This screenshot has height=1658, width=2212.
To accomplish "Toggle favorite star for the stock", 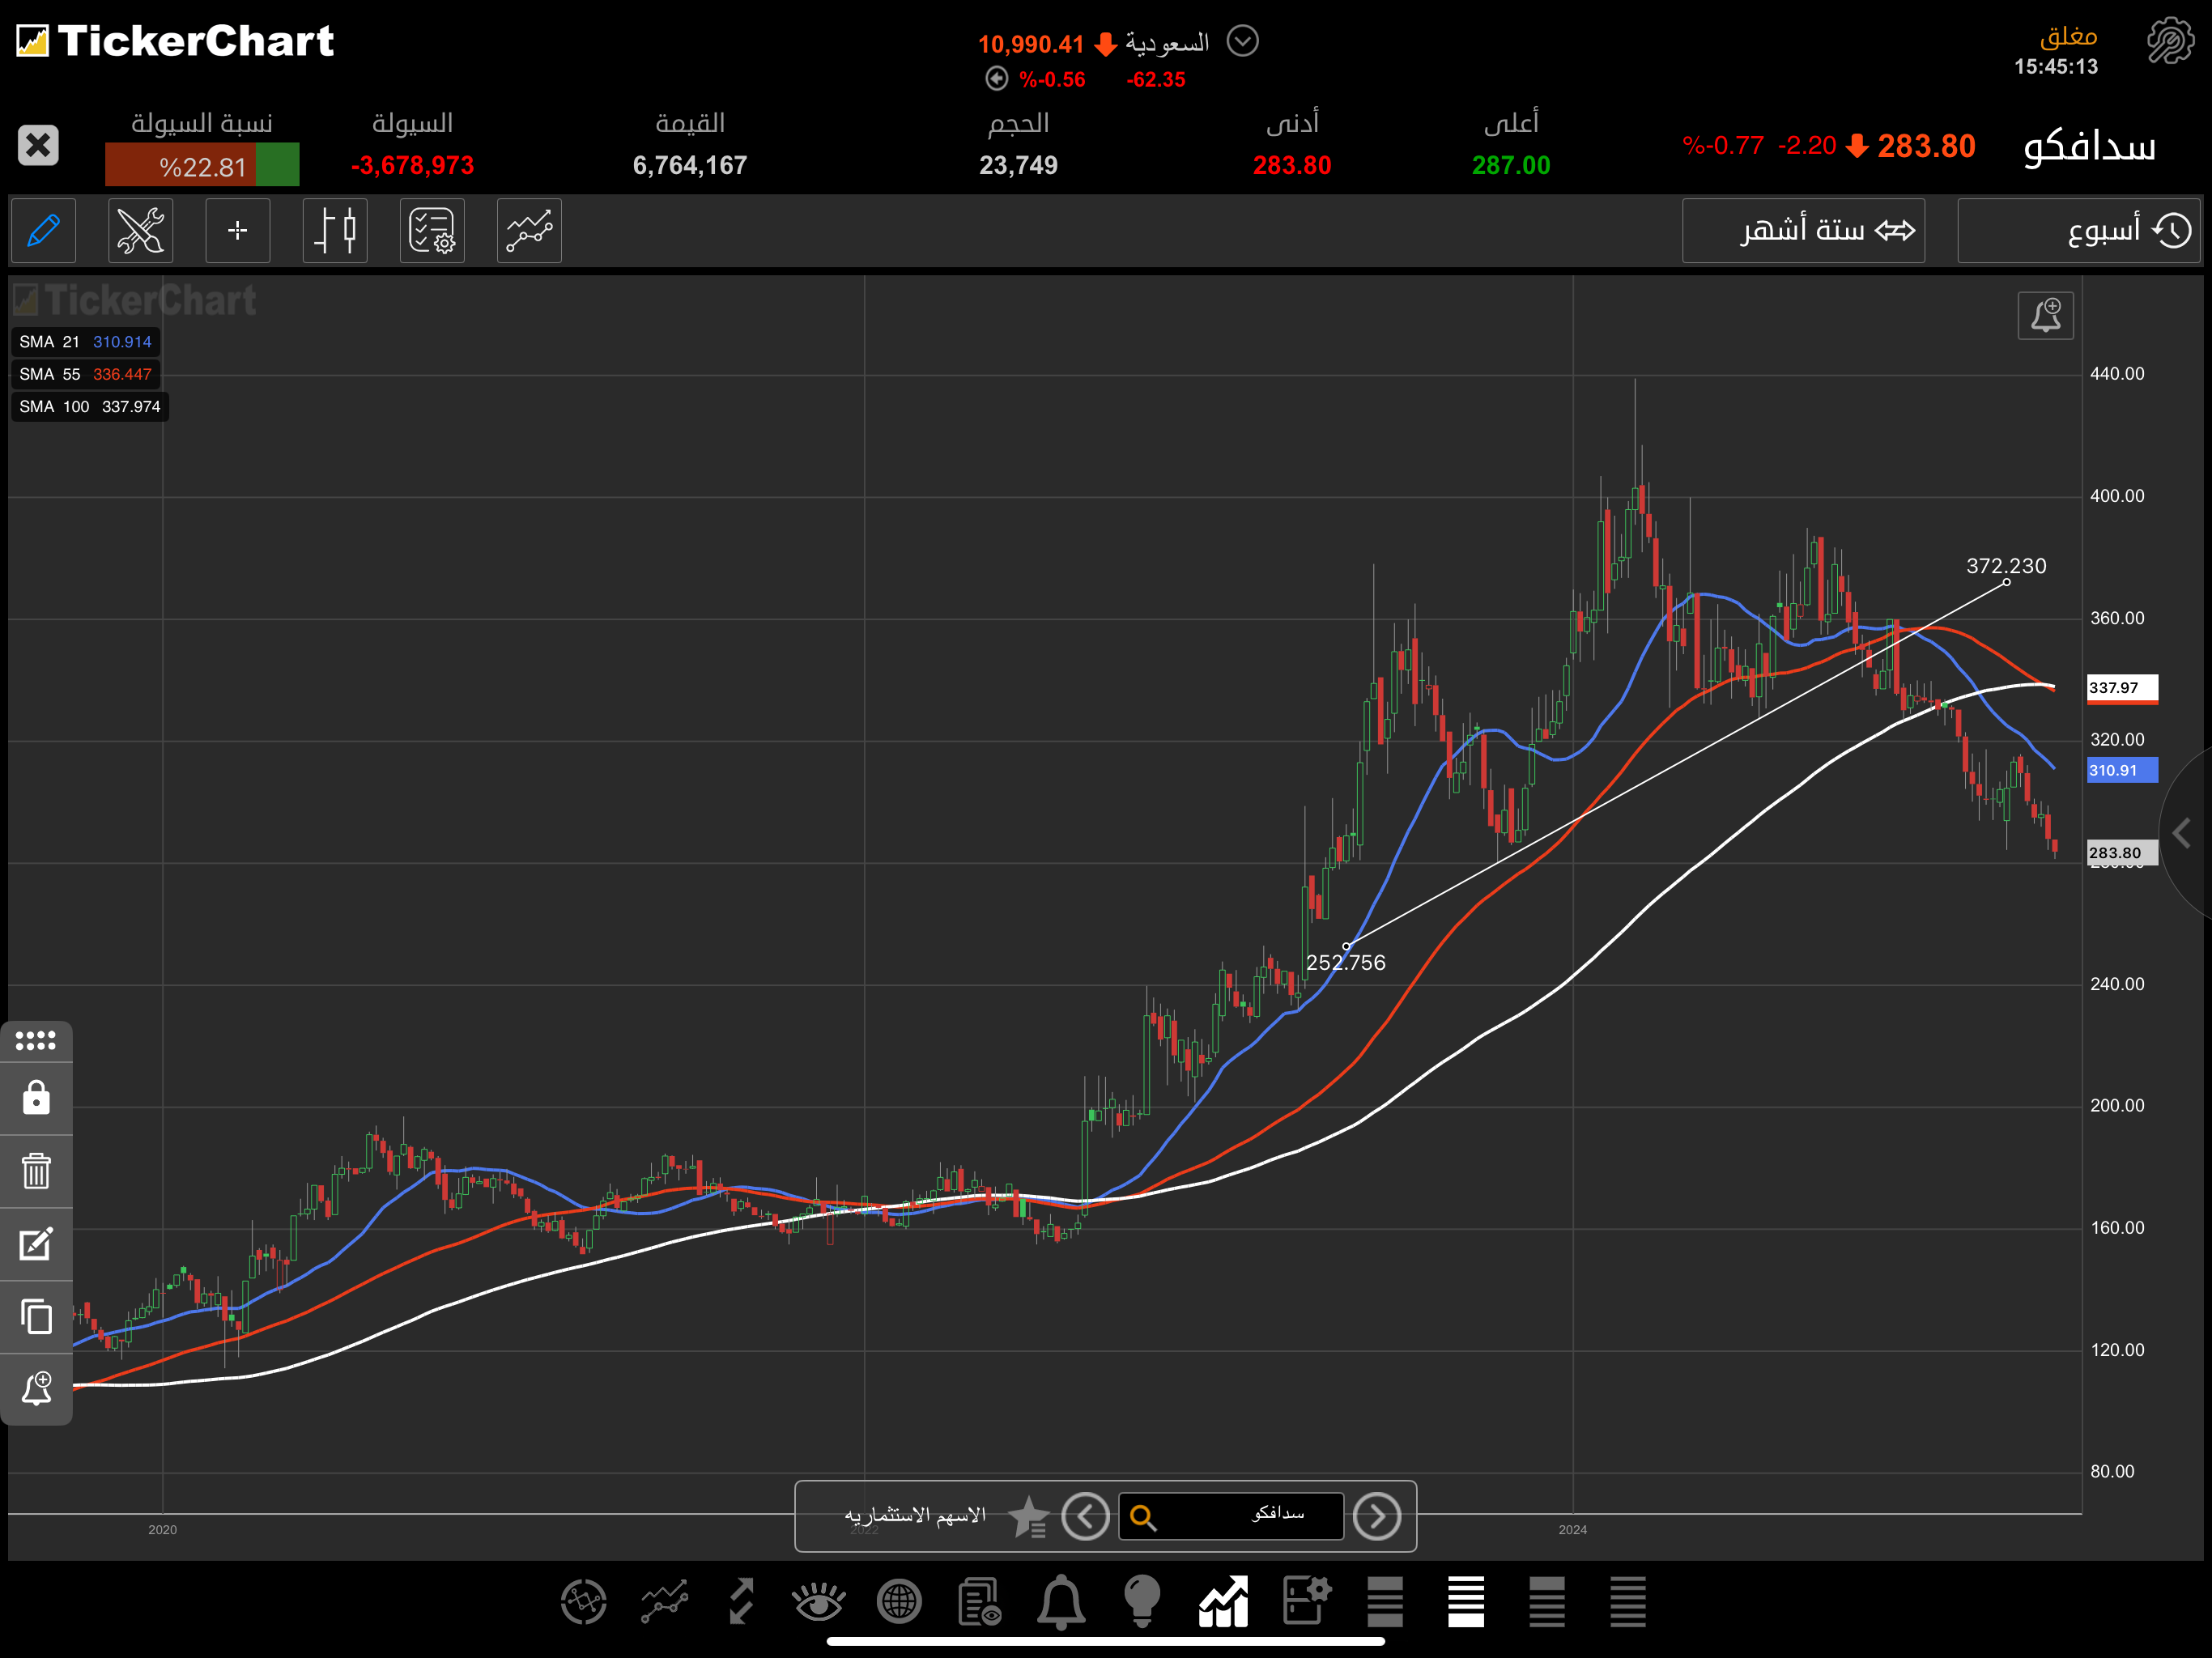I will pyautogui.click(x=1028, y=1516).
